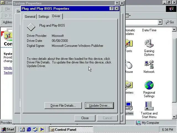
Task: Click the partially visible Windows link in left pane
Action: coord(8,68)
